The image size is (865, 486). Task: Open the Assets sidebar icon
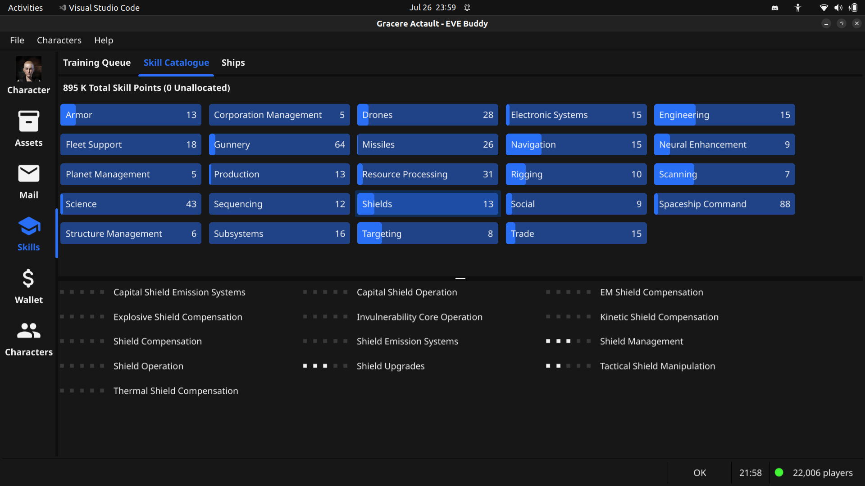(x=29, y=121)
